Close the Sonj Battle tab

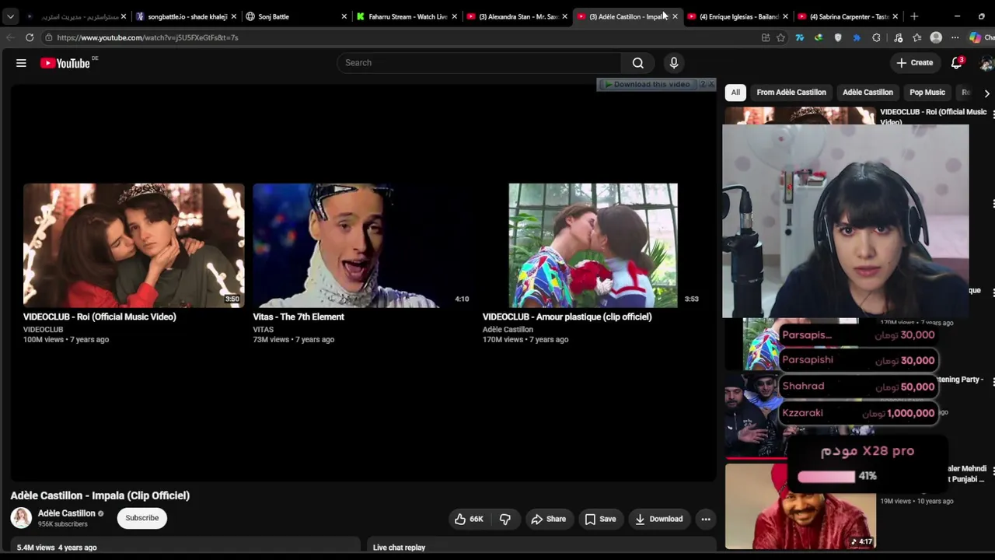pyautogui.click(x=344, y=16)
